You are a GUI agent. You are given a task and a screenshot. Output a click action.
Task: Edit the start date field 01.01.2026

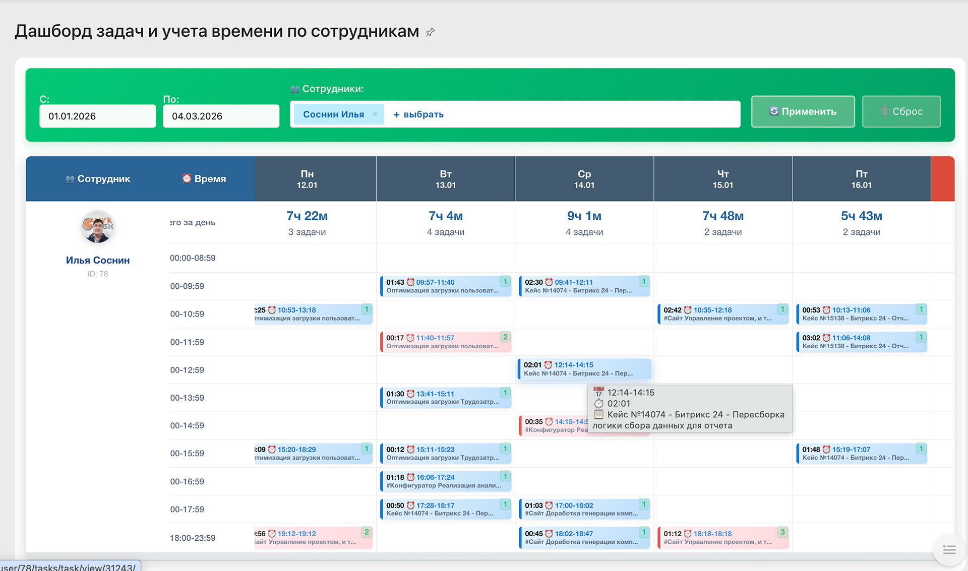[x=98, y=116]
